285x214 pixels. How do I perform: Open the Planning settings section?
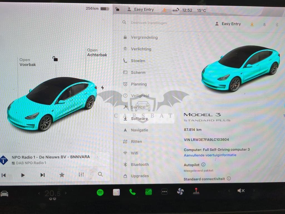pyautogui.click(x=135, y=84)
